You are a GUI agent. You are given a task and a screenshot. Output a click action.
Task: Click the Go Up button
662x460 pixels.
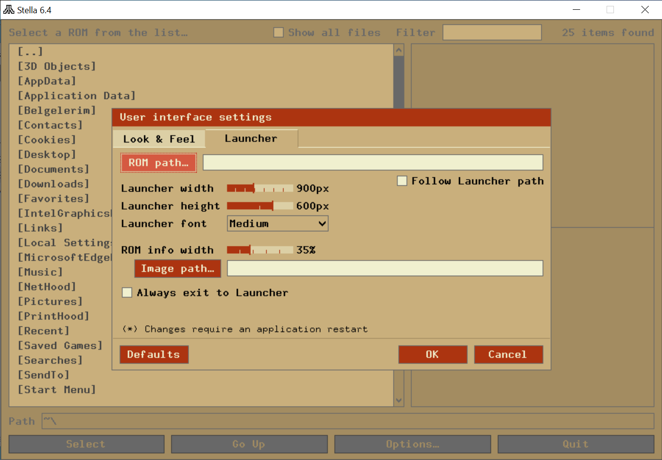pos(249,444)
